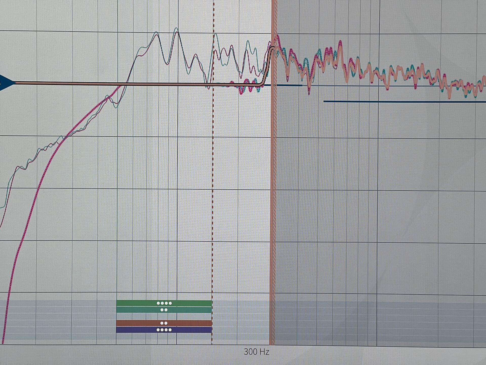Click leftmost white dot on green bar
This screenshot has width=486, height=365.
coord(158,303)
